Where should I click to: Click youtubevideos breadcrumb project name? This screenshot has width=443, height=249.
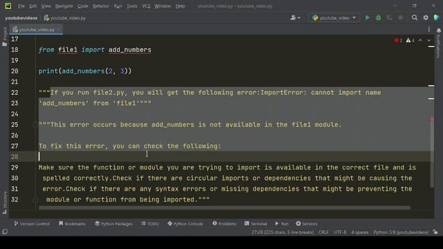[x=21, y=18]
